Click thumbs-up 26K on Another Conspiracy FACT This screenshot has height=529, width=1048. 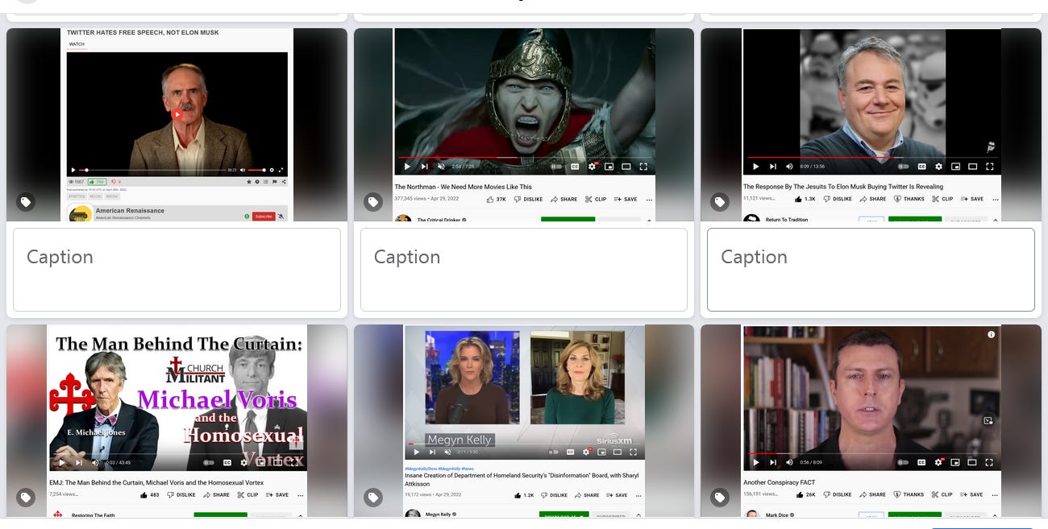[805, 494]
